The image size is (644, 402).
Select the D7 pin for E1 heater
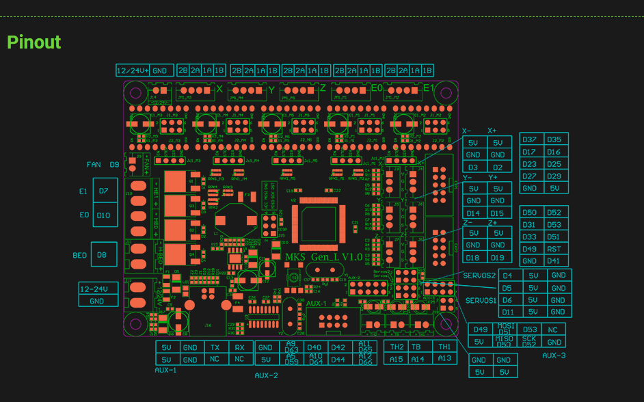(104, 191)
